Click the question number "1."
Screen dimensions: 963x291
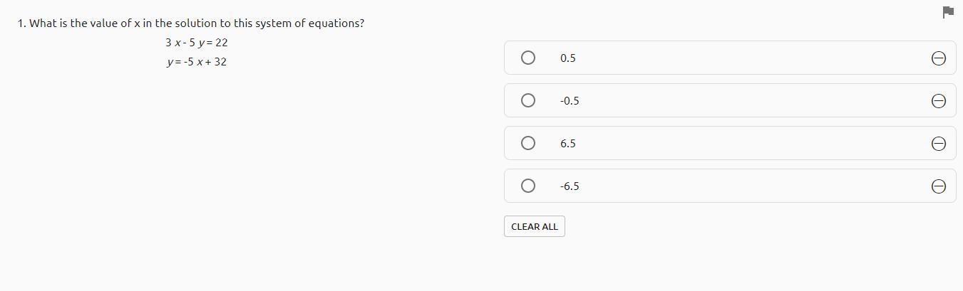22,23
